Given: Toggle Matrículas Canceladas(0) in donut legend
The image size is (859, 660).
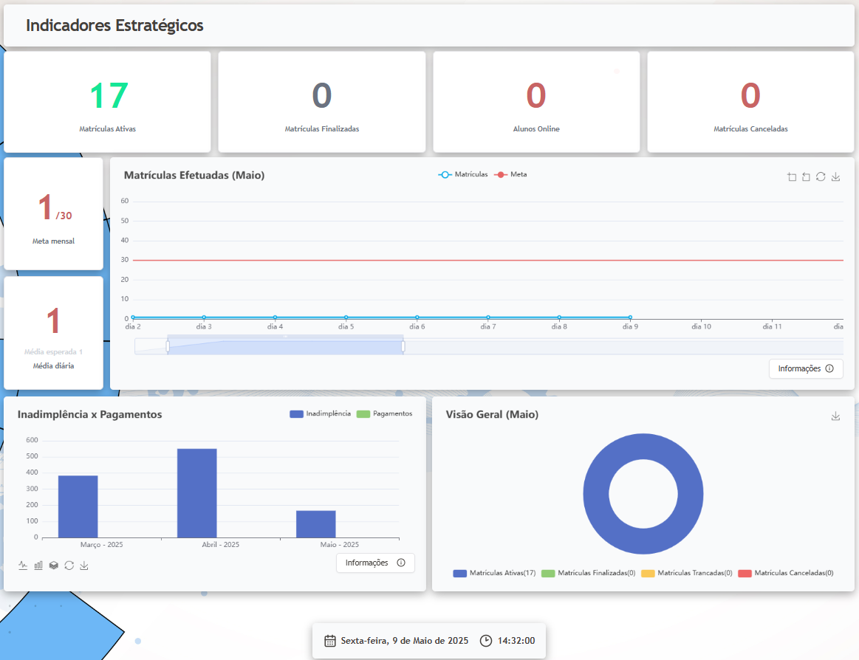Looking at the screenshot, I should pos(786,573).
